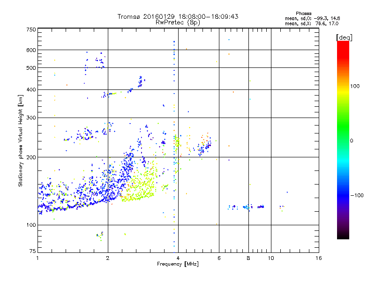Click the x-axis label "1"

click(37, 258)
